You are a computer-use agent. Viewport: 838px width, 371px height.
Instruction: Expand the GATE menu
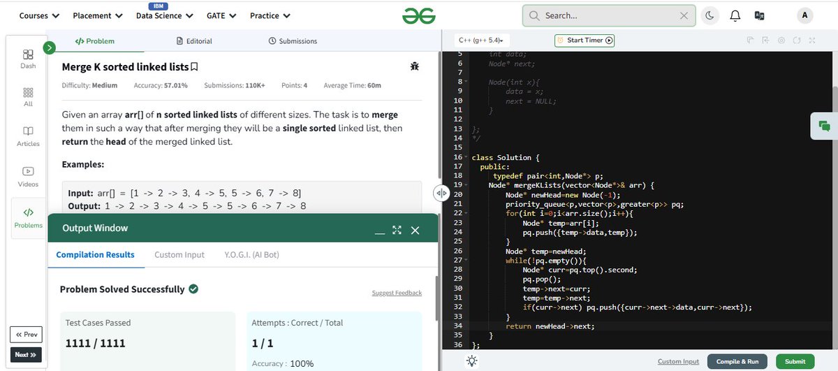[x=221, y=15]
